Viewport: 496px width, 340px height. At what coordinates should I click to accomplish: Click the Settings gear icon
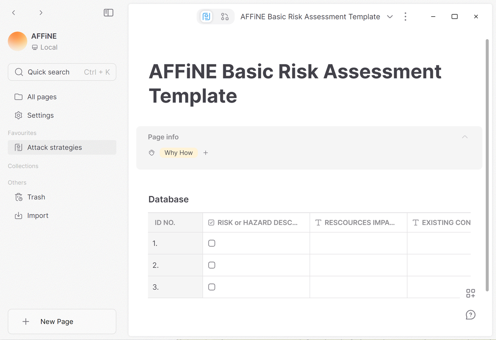[x=18, y=115]
